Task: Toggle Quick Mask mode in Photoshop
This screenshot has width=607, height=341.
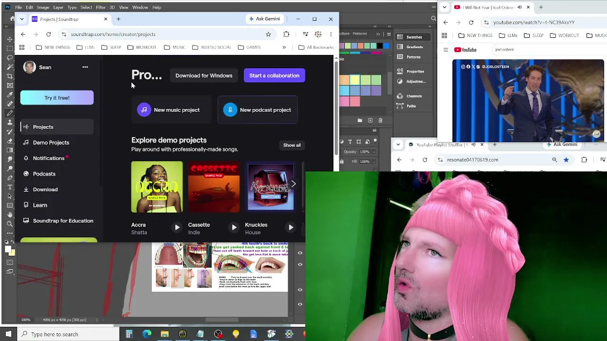Action: tap(9, 262)
